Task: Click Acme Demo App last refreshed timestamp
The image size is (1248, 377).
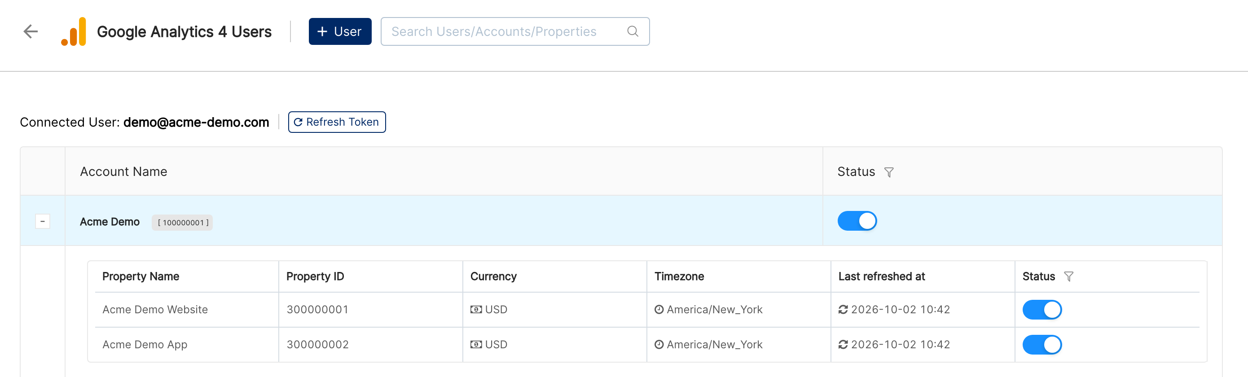Action: coord(901,345)
